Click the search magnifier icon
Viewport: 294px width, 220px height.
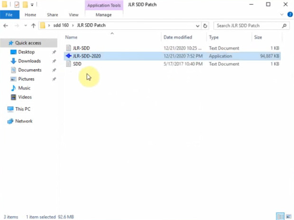pyautogui.click(x=284, y=26)
